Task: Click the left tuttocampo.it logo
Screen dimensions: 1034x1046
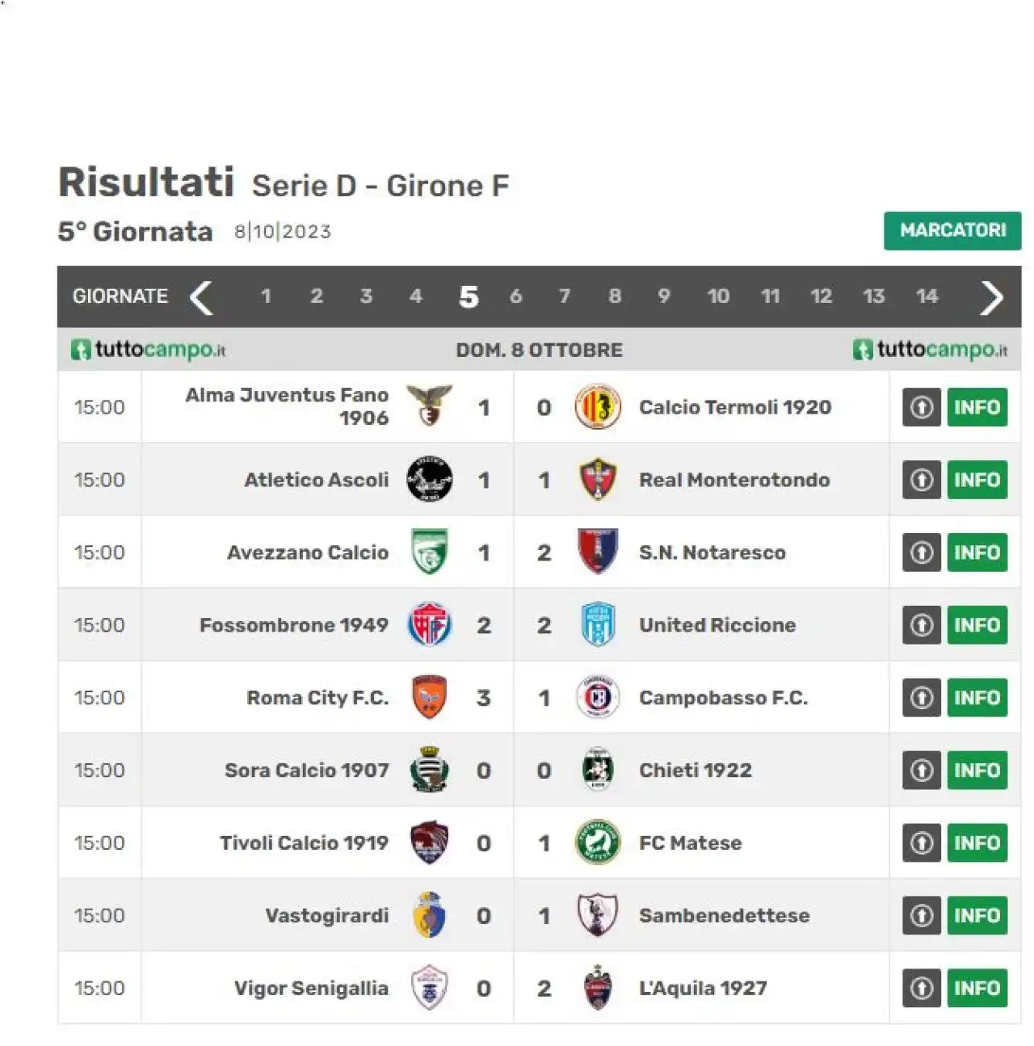Action: tap(148, 350)
